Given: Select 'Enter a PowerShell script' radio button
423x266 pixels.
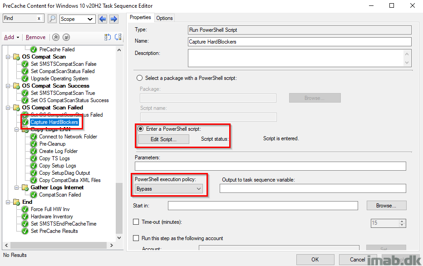Looking at the screenshot, I should [x=141, y=128].
